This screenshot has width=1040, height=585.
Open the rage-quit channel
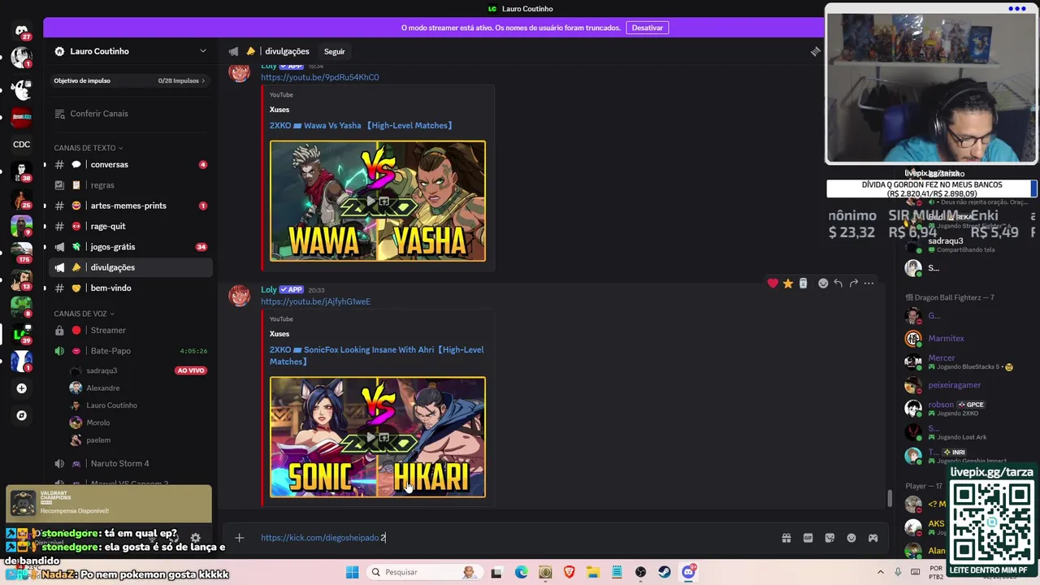point(130,226)
